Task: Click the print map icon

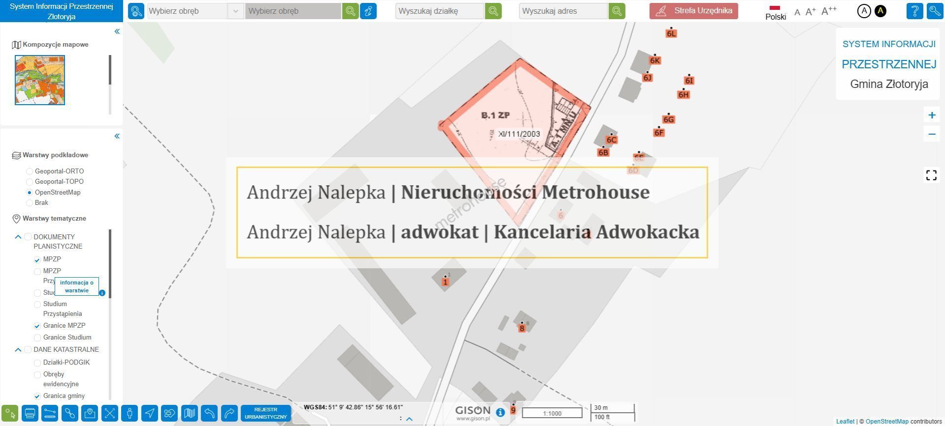Action: coord(30,413)
